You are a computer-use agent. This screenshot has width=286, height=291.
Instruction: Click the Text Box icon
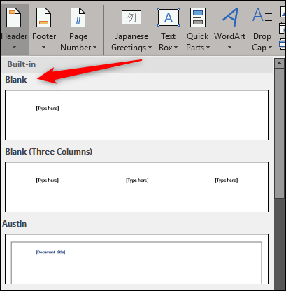point(169,17)
